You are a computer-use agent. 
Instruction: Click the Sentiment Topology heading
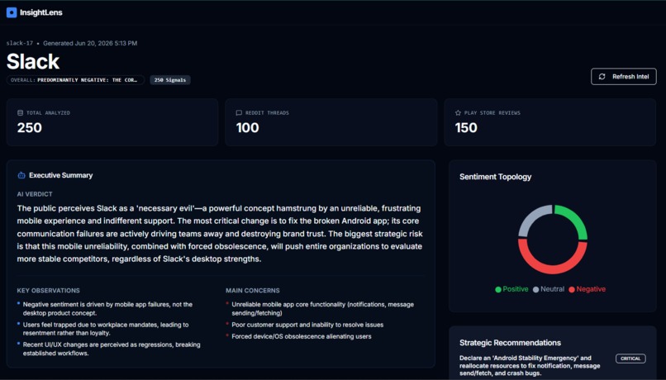pyautogui.click(x=495, y=177)
